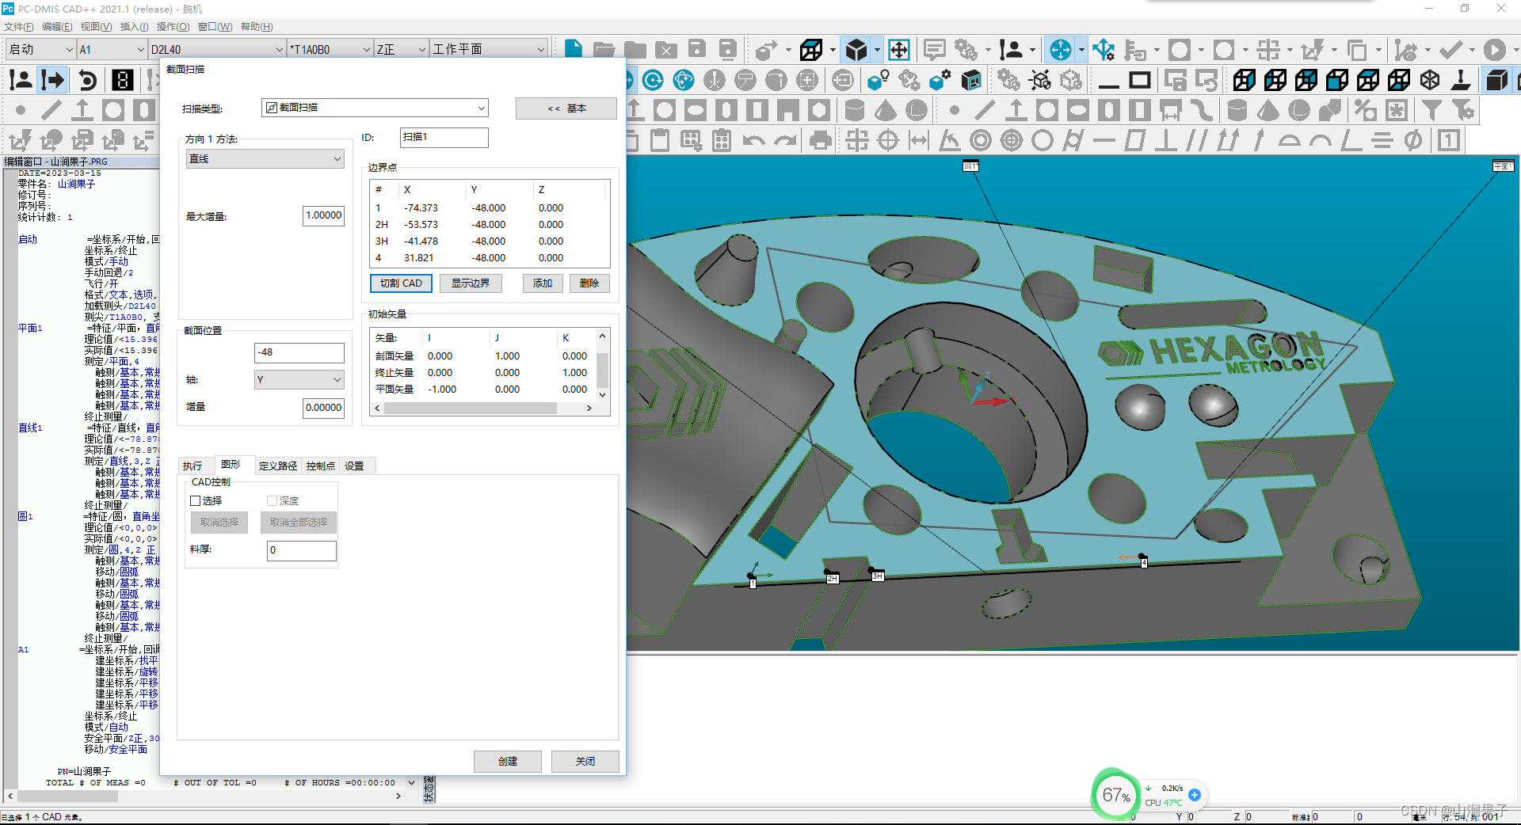Switch to manual mode icon
The image size is (1521, 825).
[21, 80]
